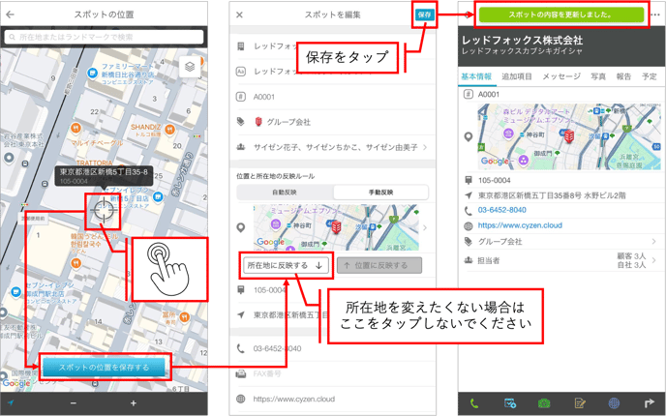Open the 報告 tab
This screenshot has height=416, width=666.
pyautogui.click(x=624, y=76)
